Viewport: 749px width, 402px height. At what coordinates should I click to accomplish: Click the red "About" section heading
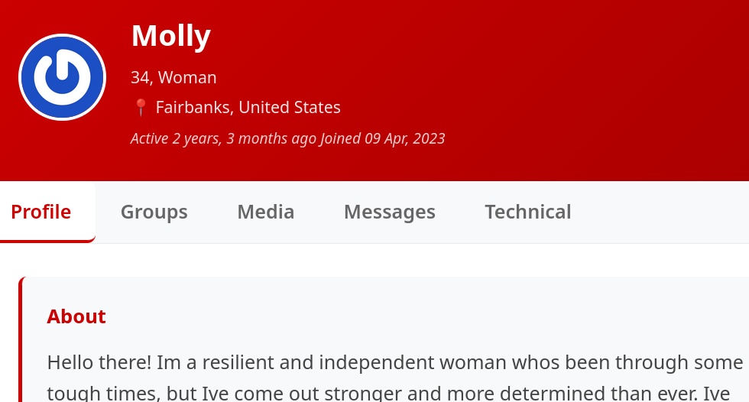pos(76,316)
